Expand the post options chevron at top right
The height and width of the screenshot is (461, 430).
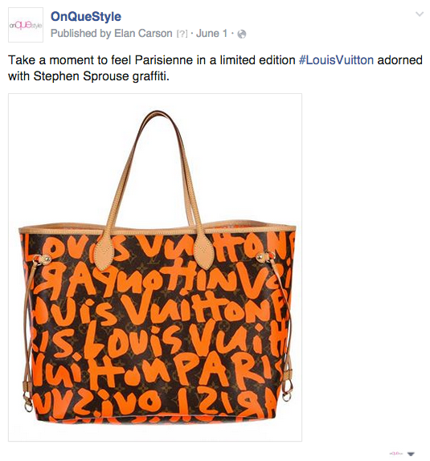420,14
